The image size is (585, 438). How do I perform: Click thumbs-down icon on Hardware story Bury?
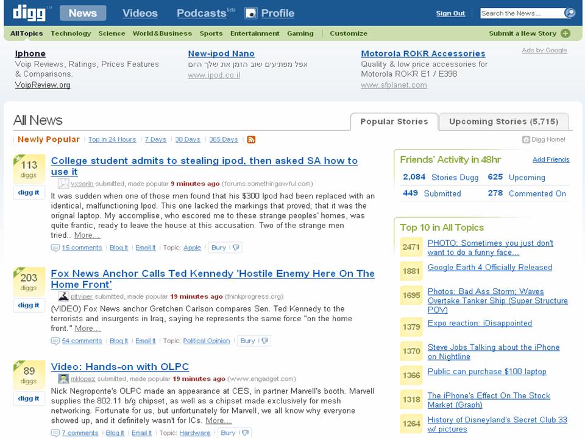click(x=245, y=433)
